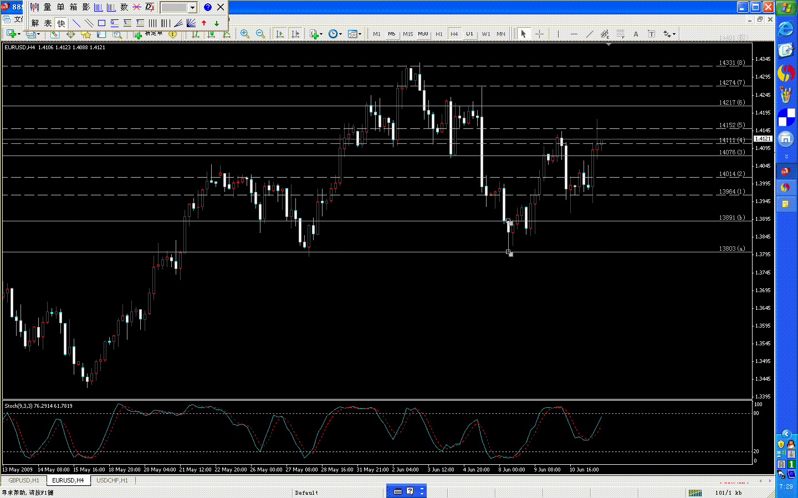Image resolution: width=798 pixels, height=498 pixels.
Task: Click the Zoom Out magnifier icon
Action: coord(260,34)
